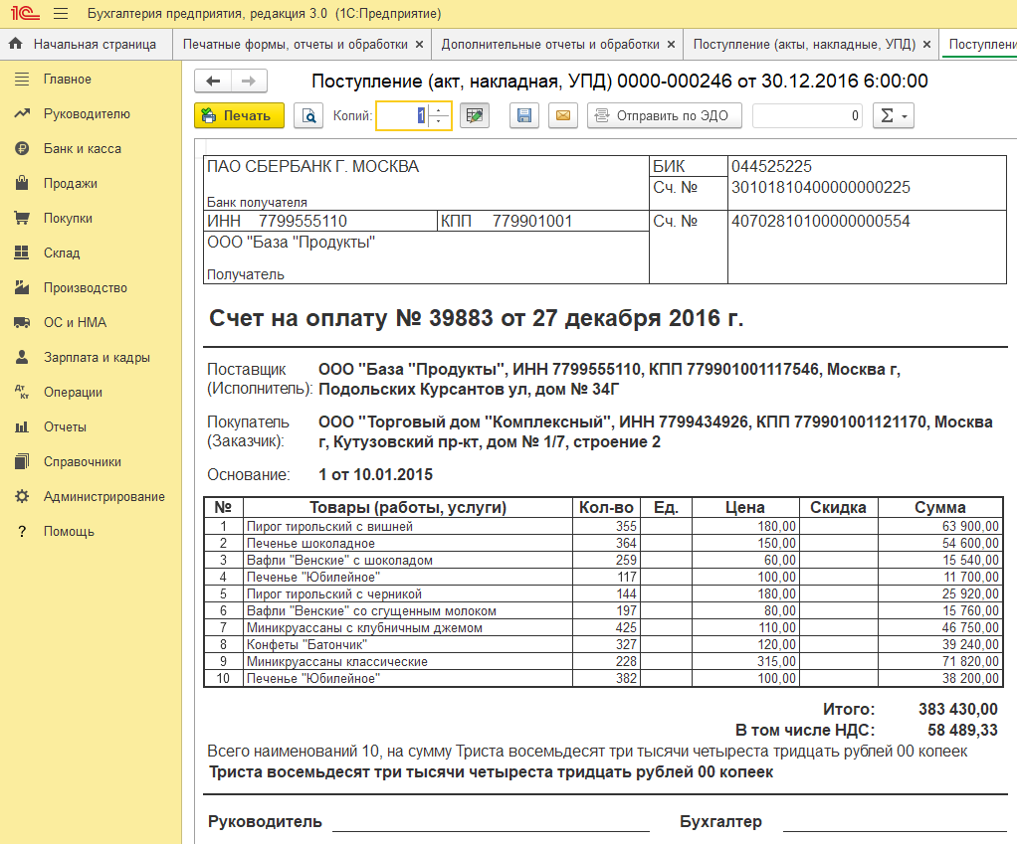Select cell Печенье шоколадное
The image size is (1017, 844).
(x=407, y=543)
